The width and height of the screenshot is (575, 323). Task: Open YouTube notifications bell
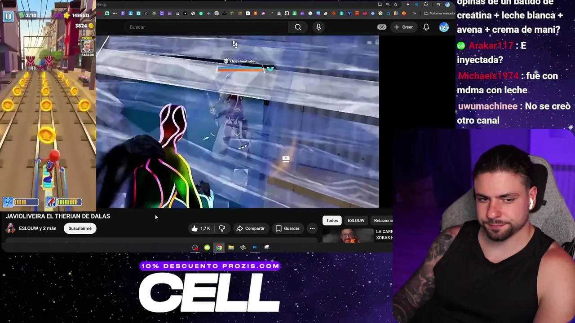coord(426,27)
